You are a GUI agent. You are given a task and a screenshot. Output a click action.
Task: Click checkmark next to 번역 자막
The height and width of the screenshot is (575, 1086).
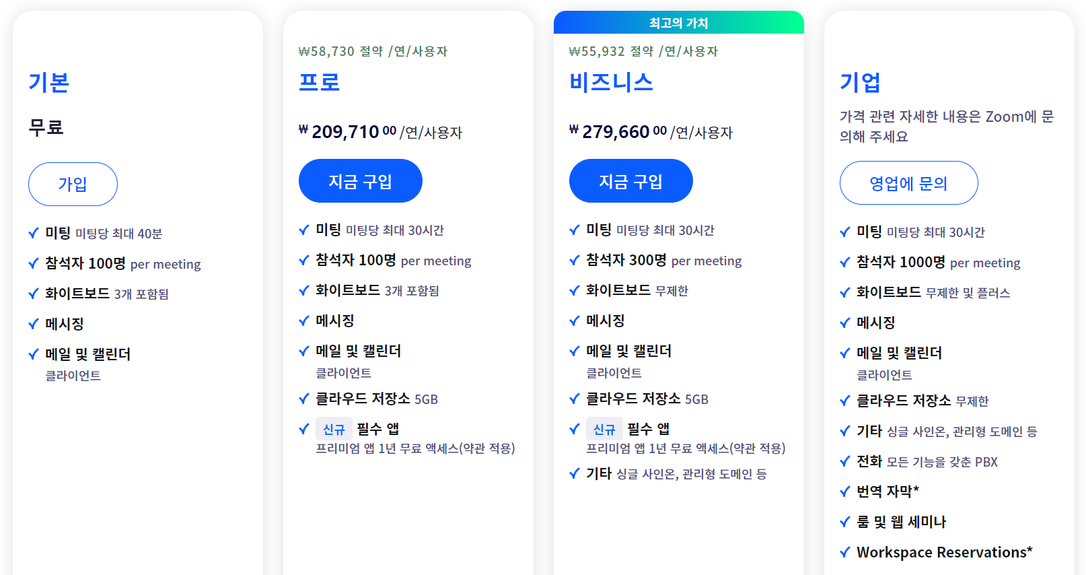click(x=845, y=492)
